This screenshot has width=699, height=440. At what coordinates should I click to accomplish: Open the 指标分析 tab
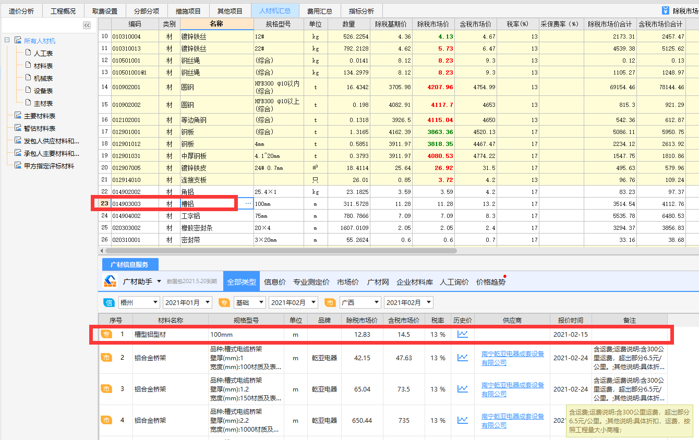(361, 11)
